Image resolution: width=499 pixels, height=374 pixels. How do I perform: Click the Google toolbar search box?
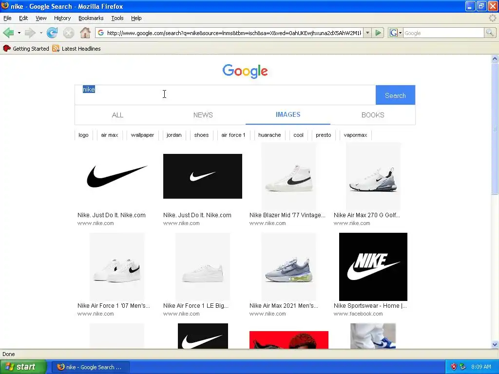(443, 33)
